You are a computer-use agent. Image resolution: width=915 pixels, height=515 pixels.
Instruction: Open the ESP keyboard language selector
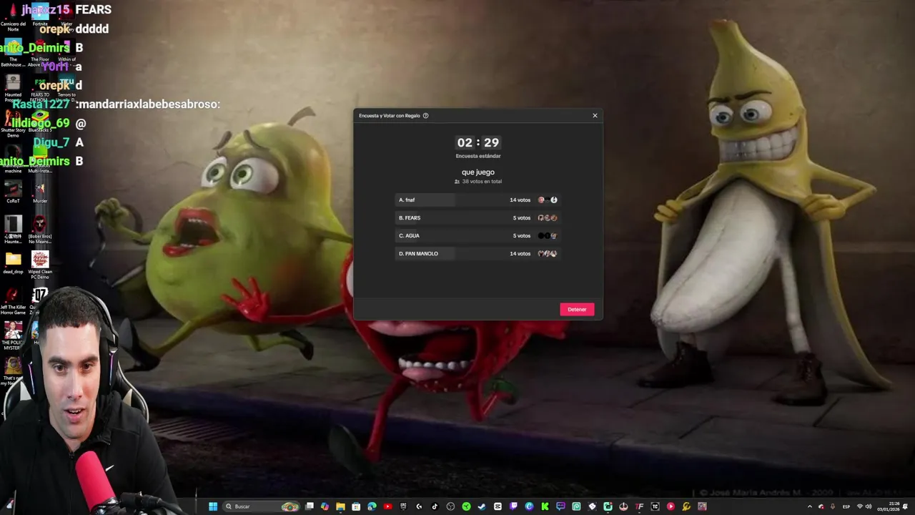tap(846, 506)
